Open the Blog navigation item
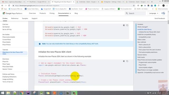The height and width of the screenshot is (95, 169). point(76,13)
